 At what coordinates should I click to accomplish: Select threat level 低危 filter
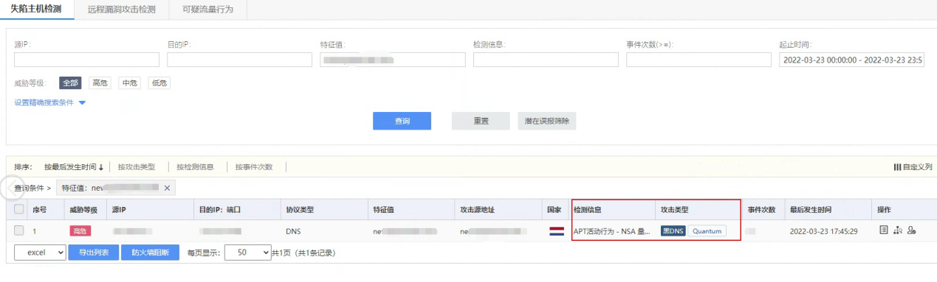point(159,83)
